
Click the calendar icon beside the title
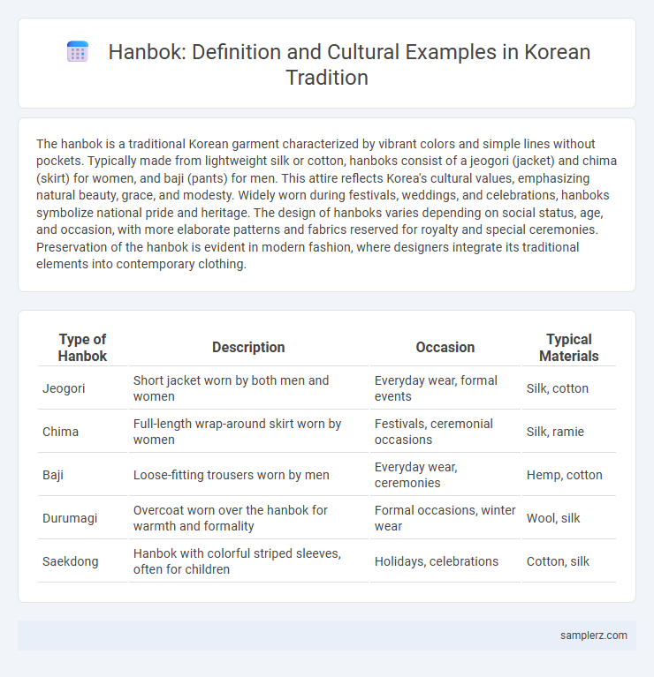coord(78,52)
